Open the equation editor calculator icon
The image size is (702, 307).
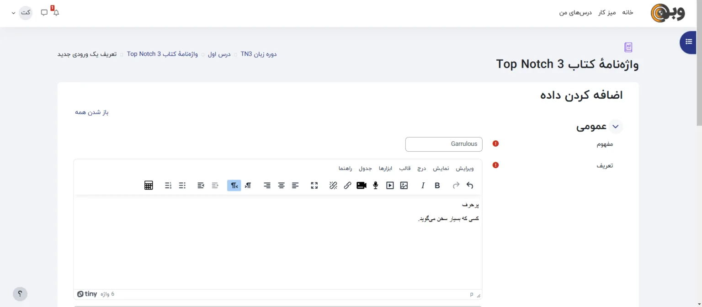point(149,185)
